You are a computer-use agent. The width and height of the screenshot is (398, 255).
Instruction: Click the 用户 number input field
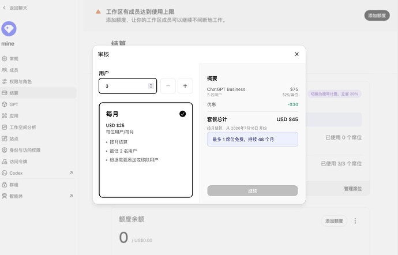coord(127,86)
